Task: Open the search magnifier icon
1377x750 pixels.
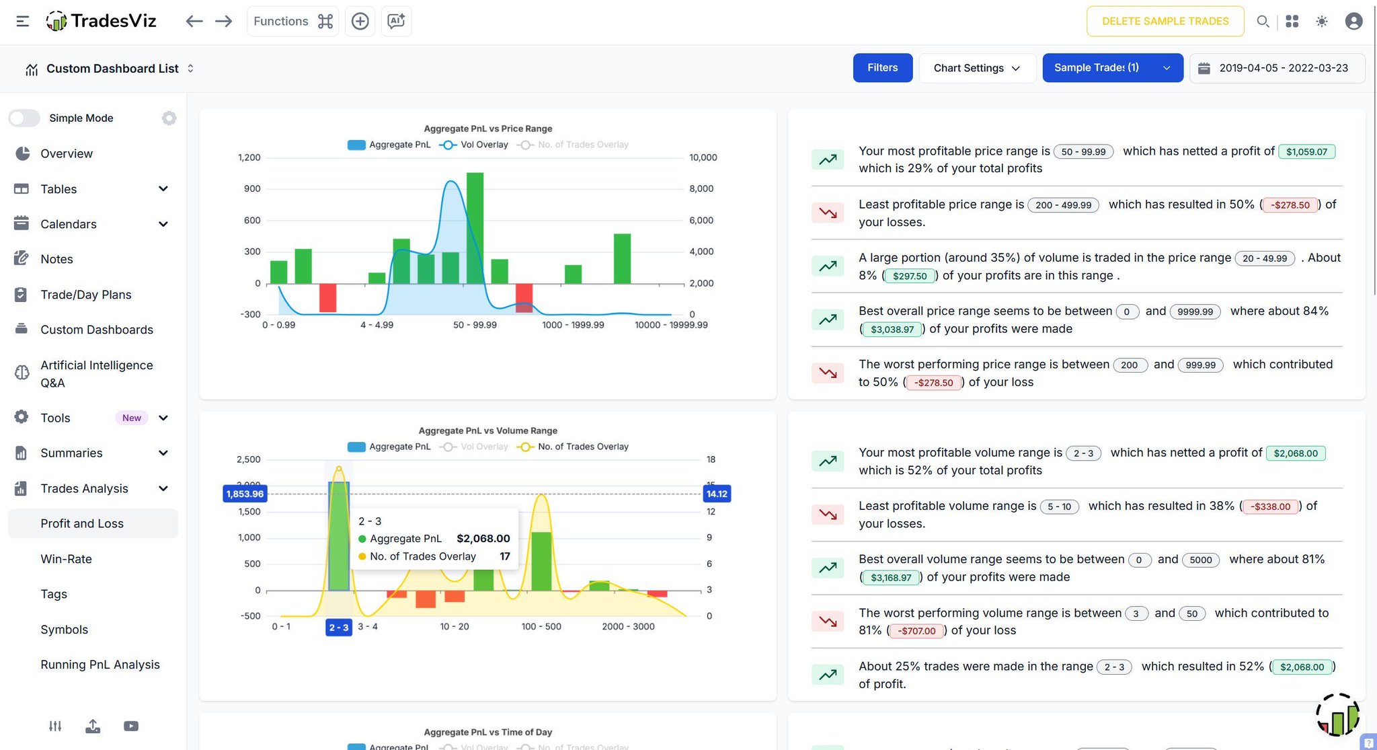Action: [1263, 21]
